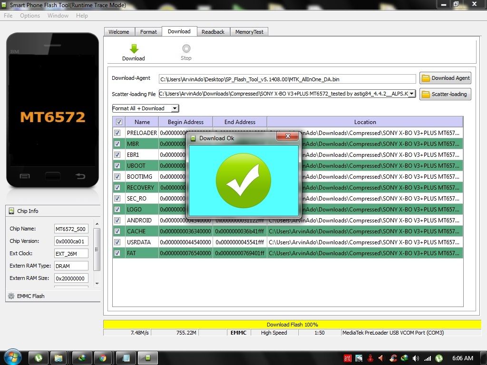Viewport: 487px width, 365px height.
Task: Open the uTorrent taskbar icon
Action: 38,358
